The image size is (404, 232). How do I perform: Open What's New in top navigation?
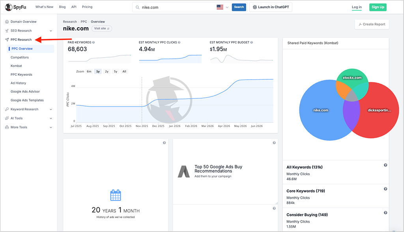click(x=44, y=7)
